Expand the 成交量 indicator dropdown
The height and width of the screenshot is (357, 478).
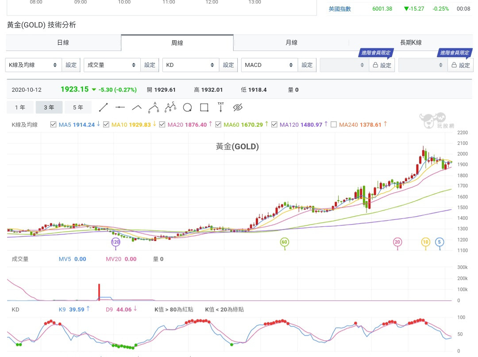point(112,65)
